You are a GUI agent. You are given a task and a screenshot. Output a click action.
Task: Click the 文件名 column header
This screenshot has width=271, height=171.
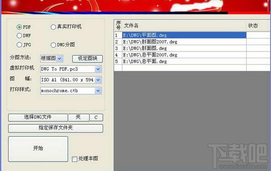184,26
